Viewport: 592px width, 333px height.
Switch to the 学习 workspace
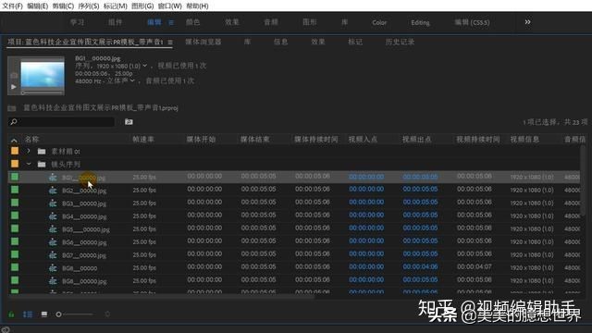78,22
